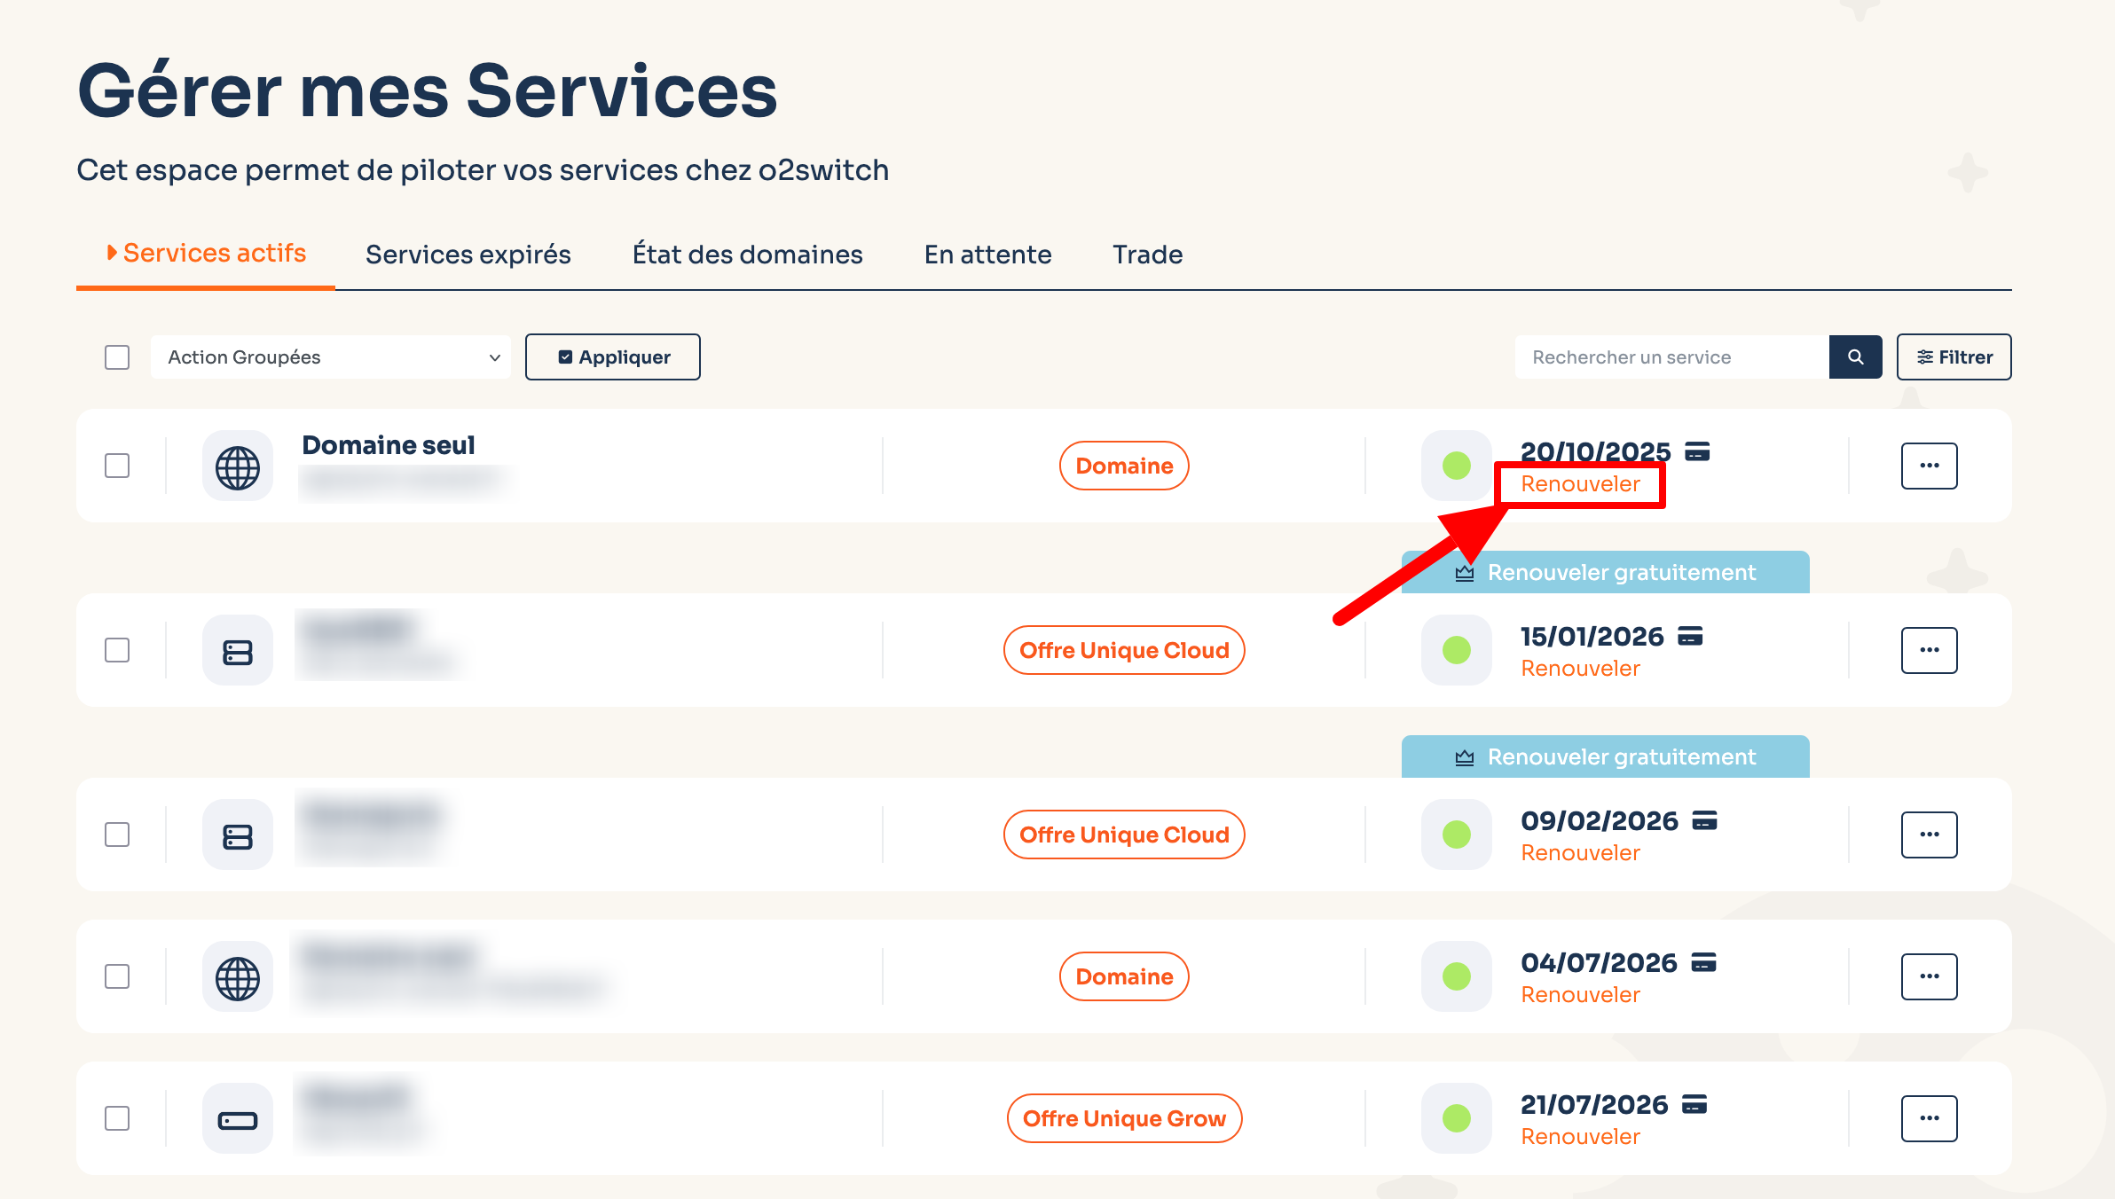
Task: Go to the État des domaines tab
Action: (x=748, y=255)
